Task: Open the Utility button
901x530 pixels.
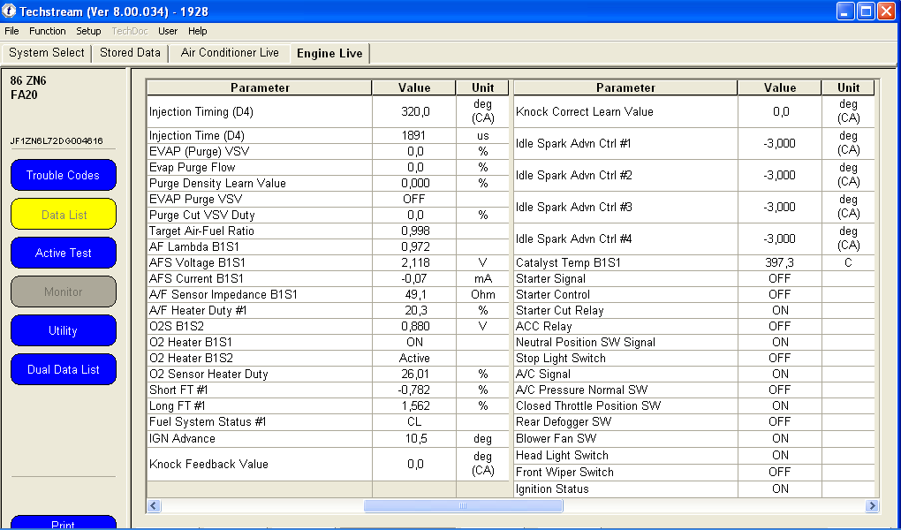Action: (64, 330)
